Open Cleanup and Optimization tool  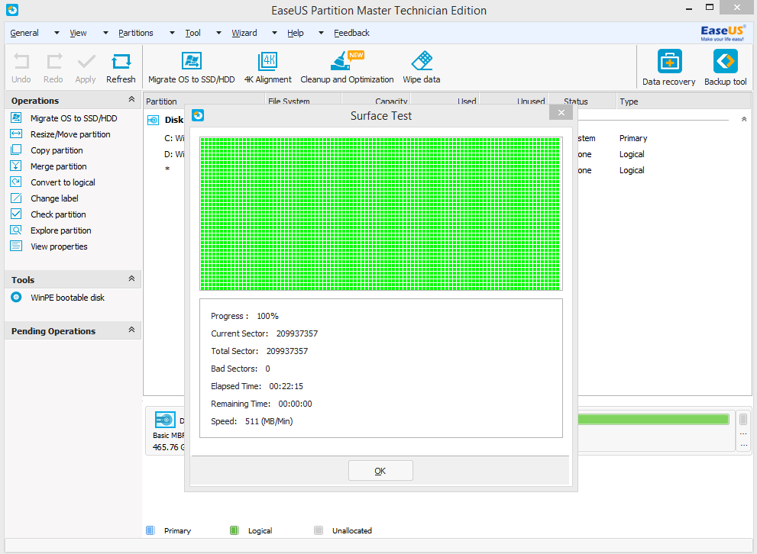coord(347,67)
